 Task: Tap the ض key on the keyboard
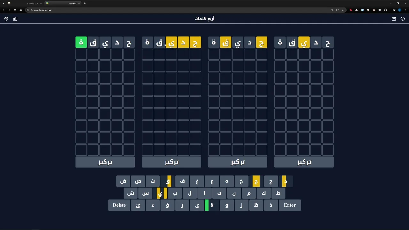(123, 181)
